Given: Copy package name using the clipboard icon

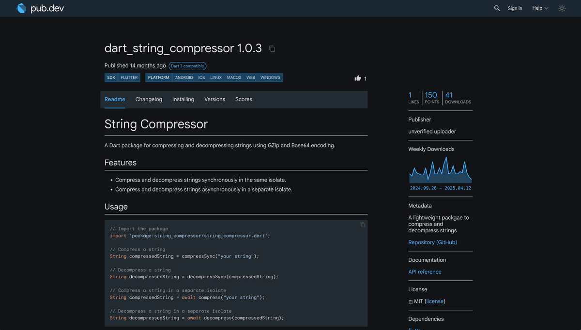Looking at the screenshot, I should (272, 48).
